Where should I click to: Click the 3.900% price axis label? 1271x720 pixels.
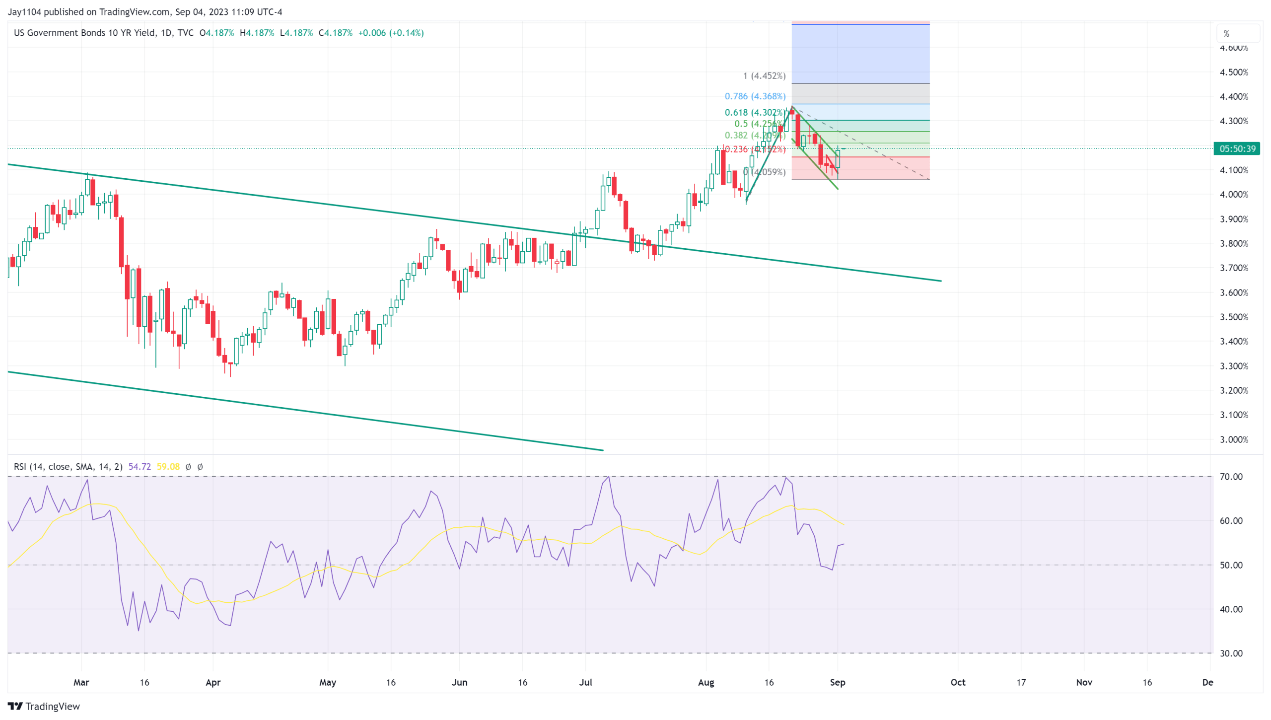coord(1233,219)
